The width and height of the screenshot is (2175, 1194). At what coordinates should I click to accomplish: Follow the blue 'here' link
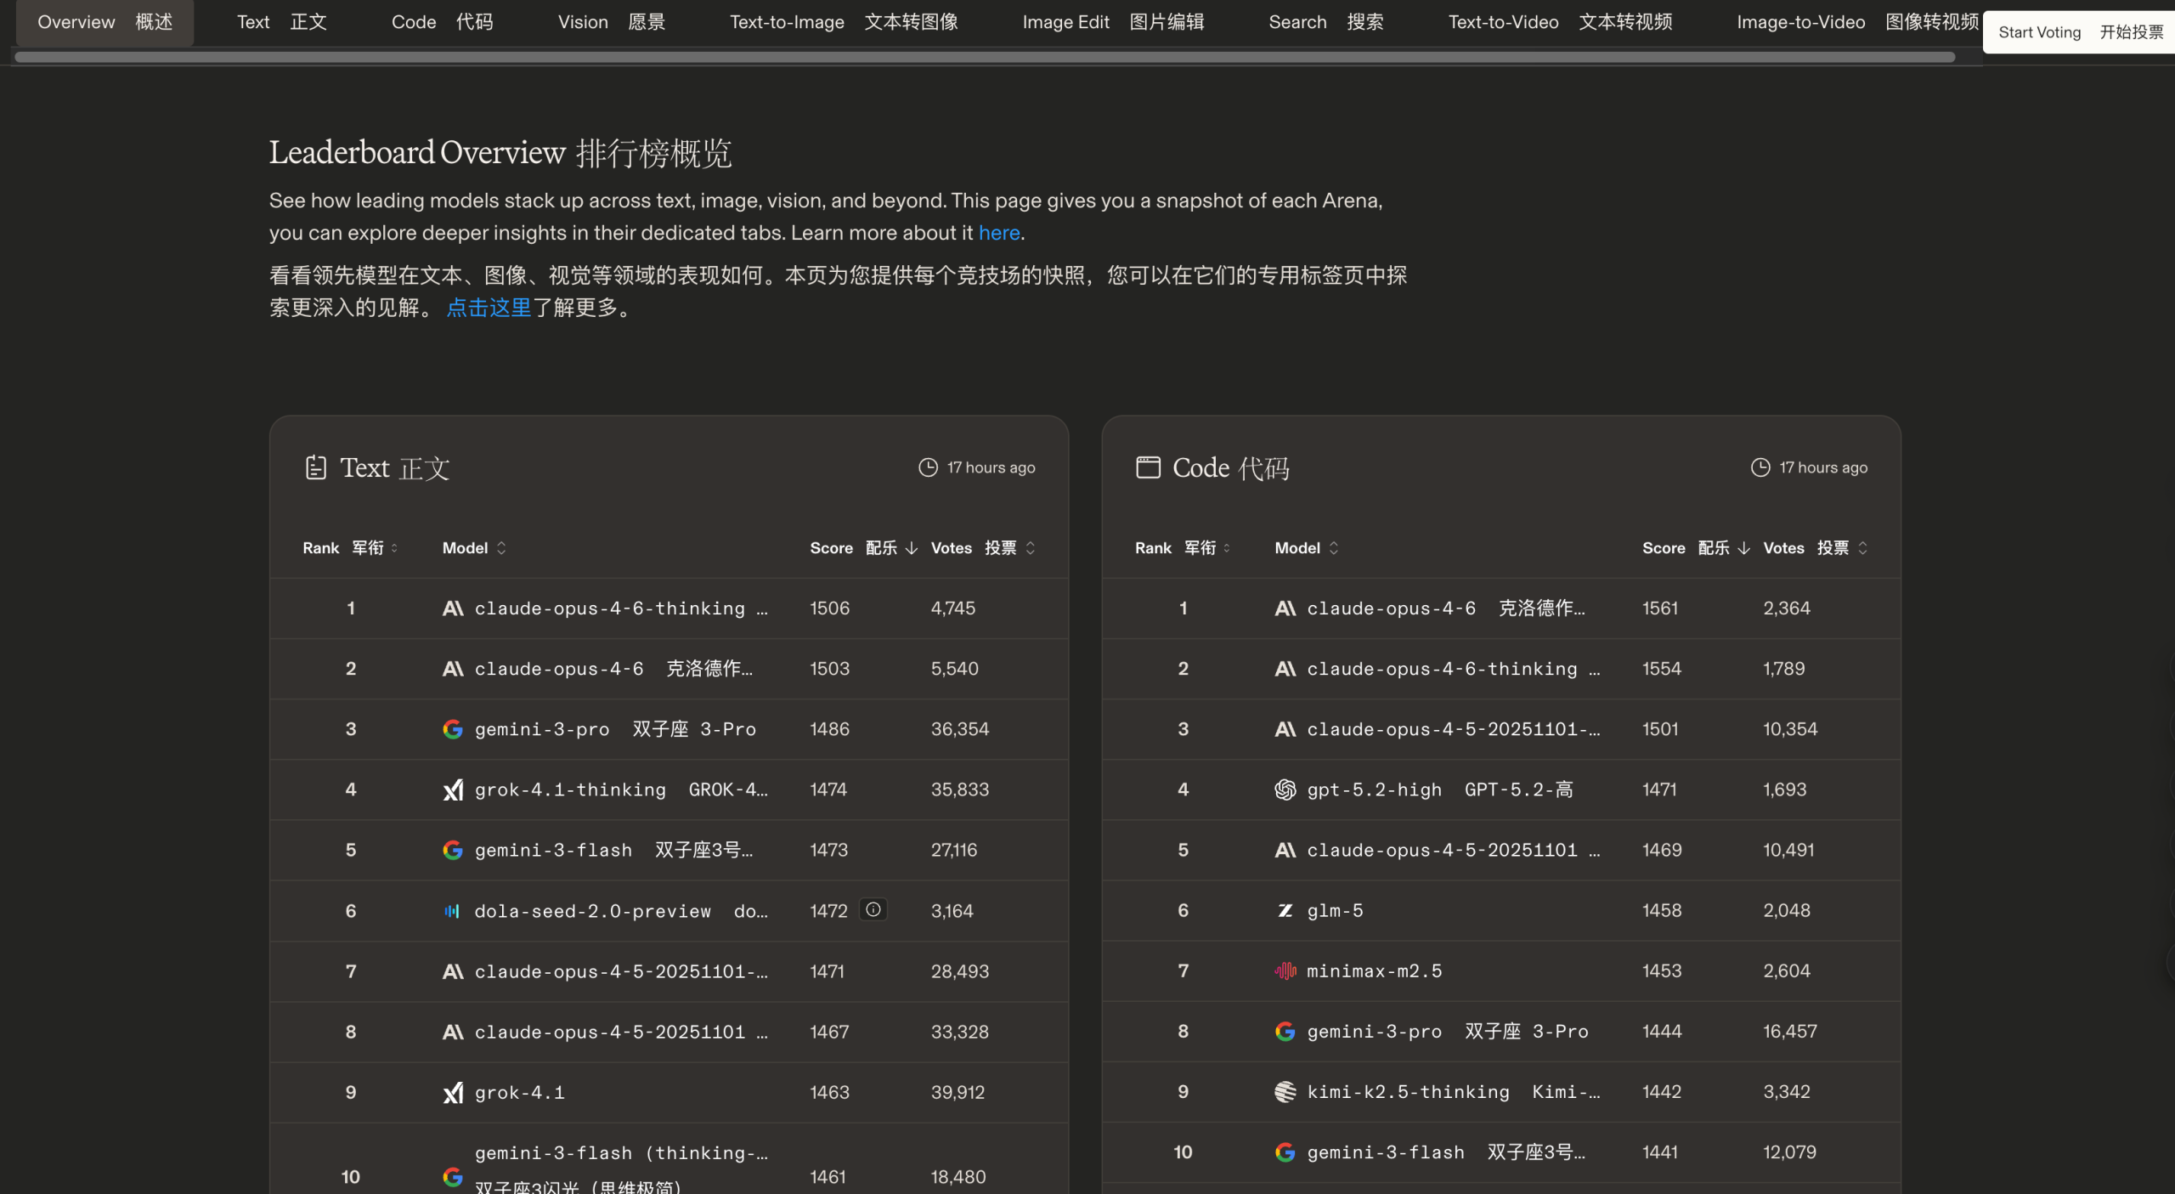pyautogui.click(x=998, y=233)
